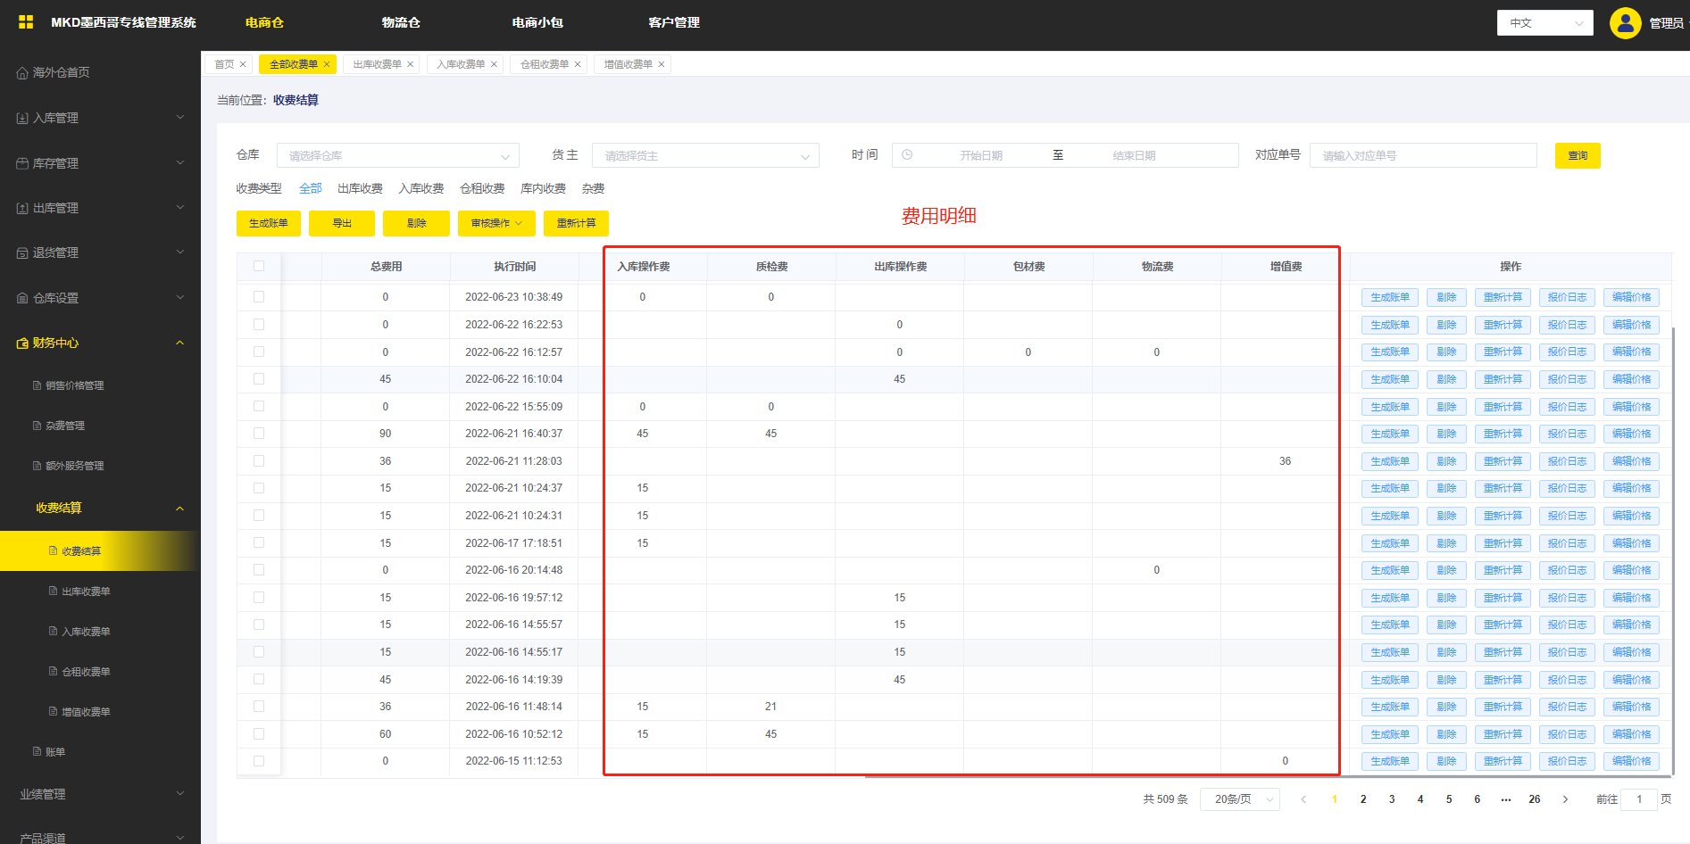Click the 财务中心 wallet icon in sidebar
1690x844 pixels.
pos(22,343)
